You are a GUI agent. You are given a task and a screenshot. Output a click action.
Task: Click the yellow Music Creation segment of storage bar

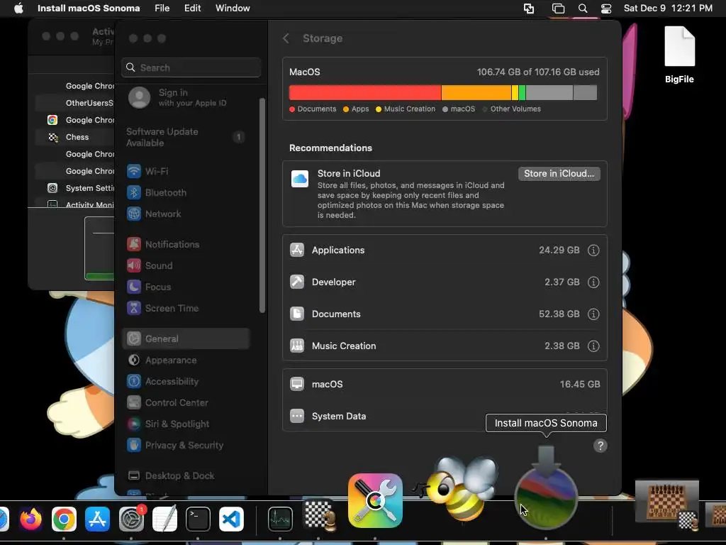tap(515, 93)
